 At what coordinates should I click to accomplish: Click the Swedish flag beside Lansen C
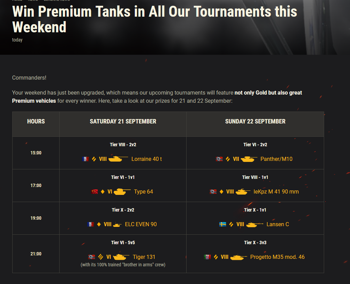(x=223, y=224)
